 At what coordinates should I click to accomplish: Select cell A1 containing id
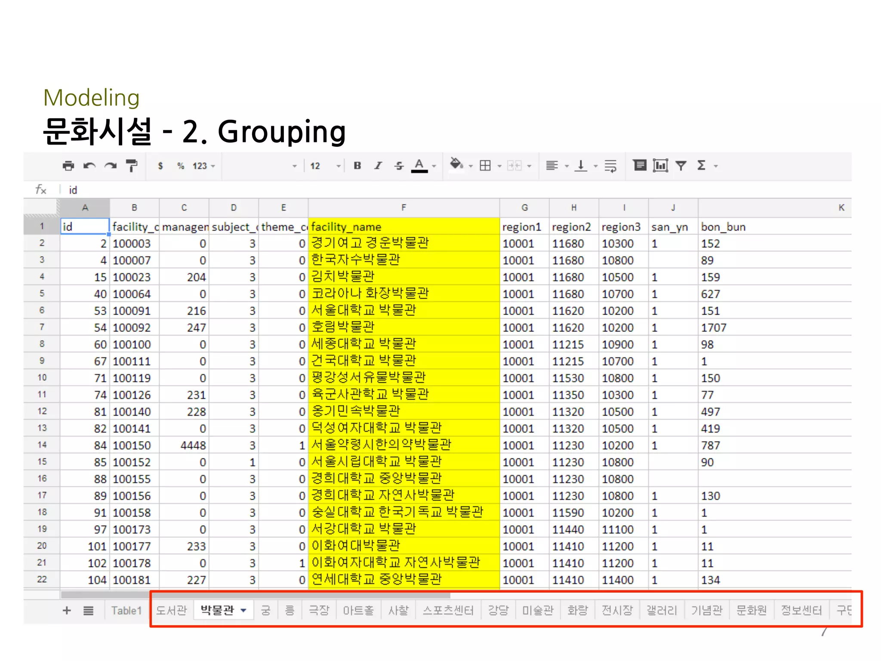coord(85,226)
